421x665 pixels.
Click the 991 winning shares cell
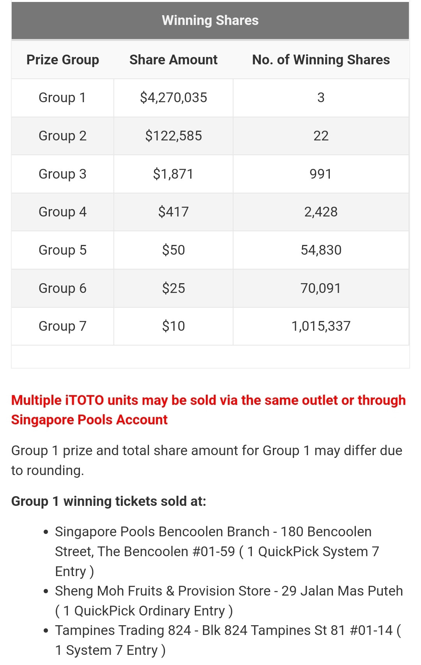click(321, 174)
